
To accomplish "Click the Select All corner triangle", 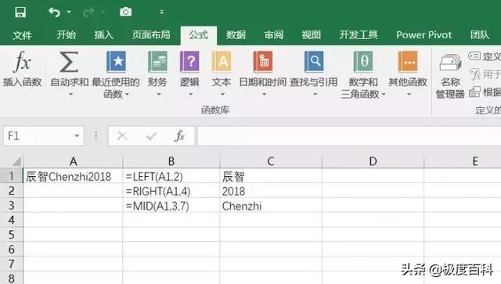I will tap(16, 161).
